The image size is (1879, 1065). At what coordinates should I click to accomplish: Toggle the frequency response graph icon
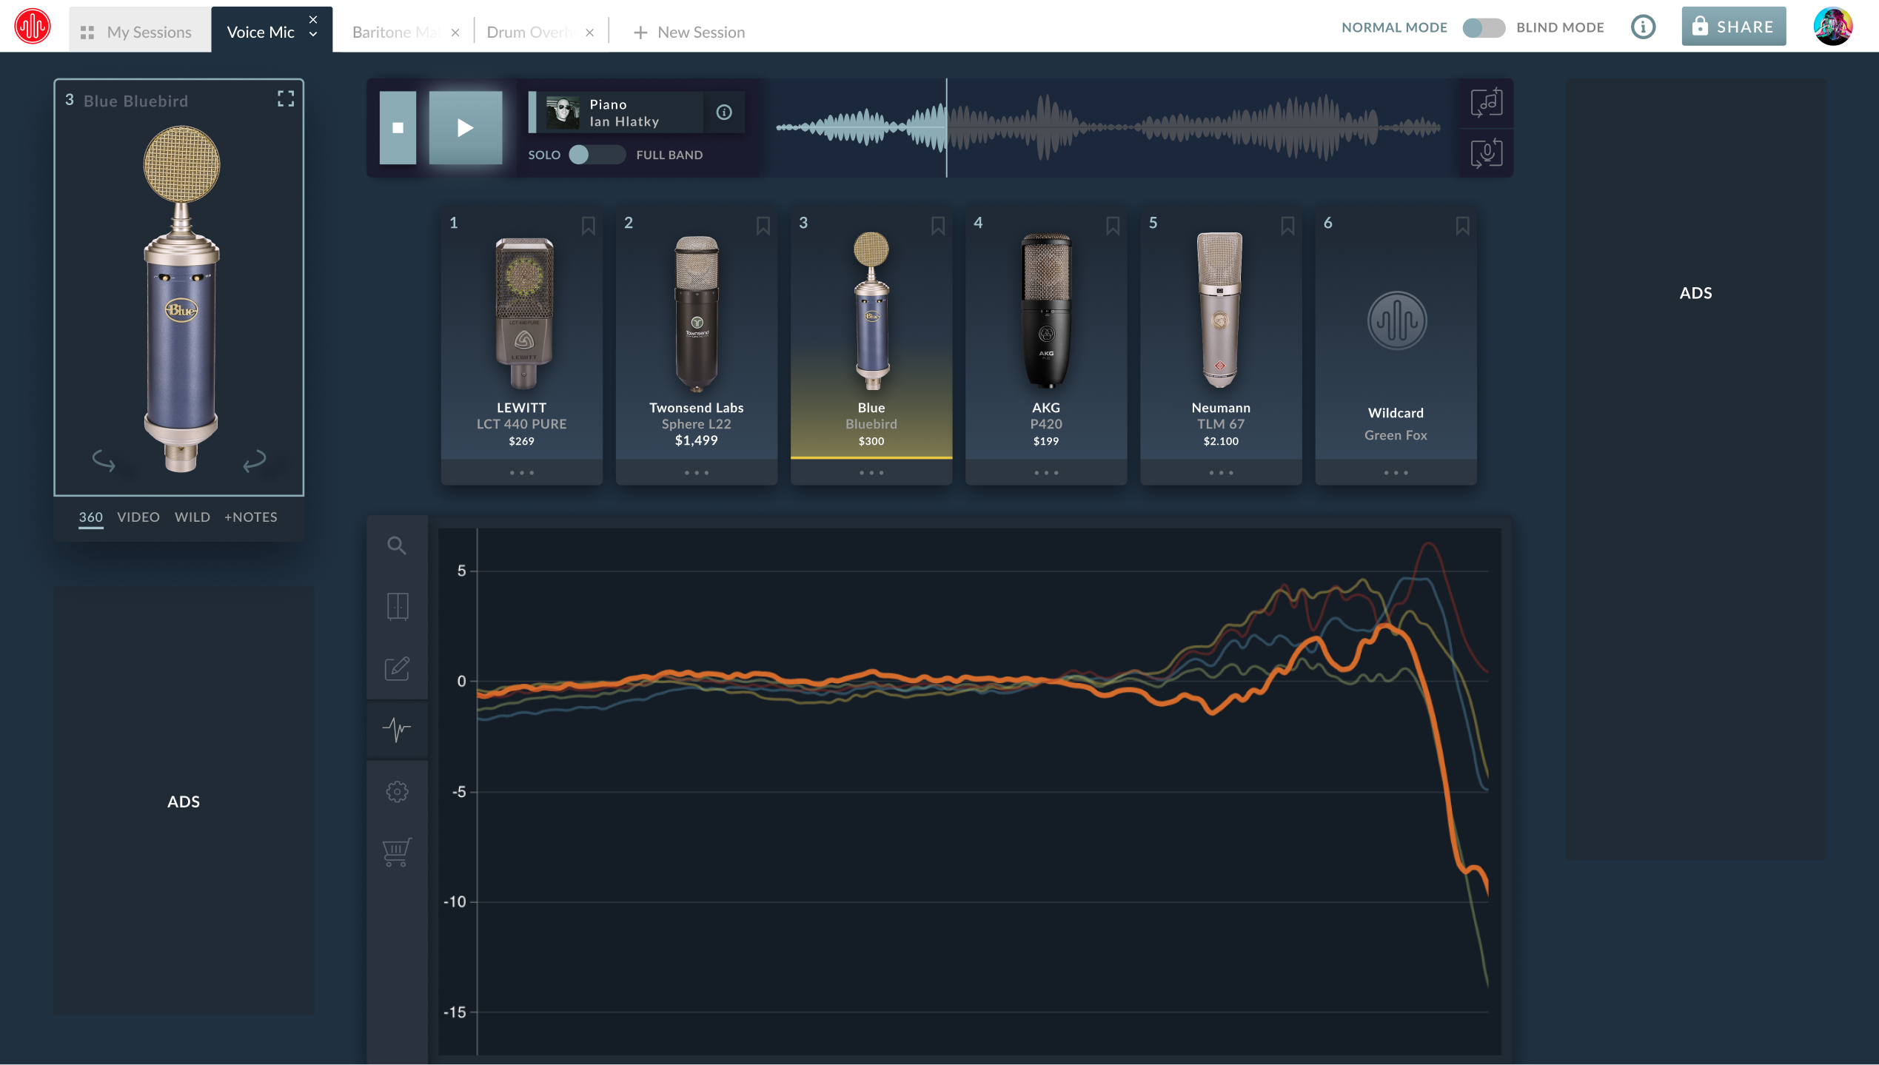397,730
